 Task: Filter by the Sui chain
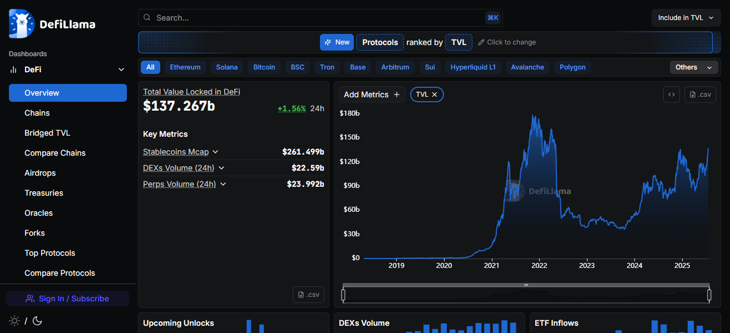pos(430,67)
